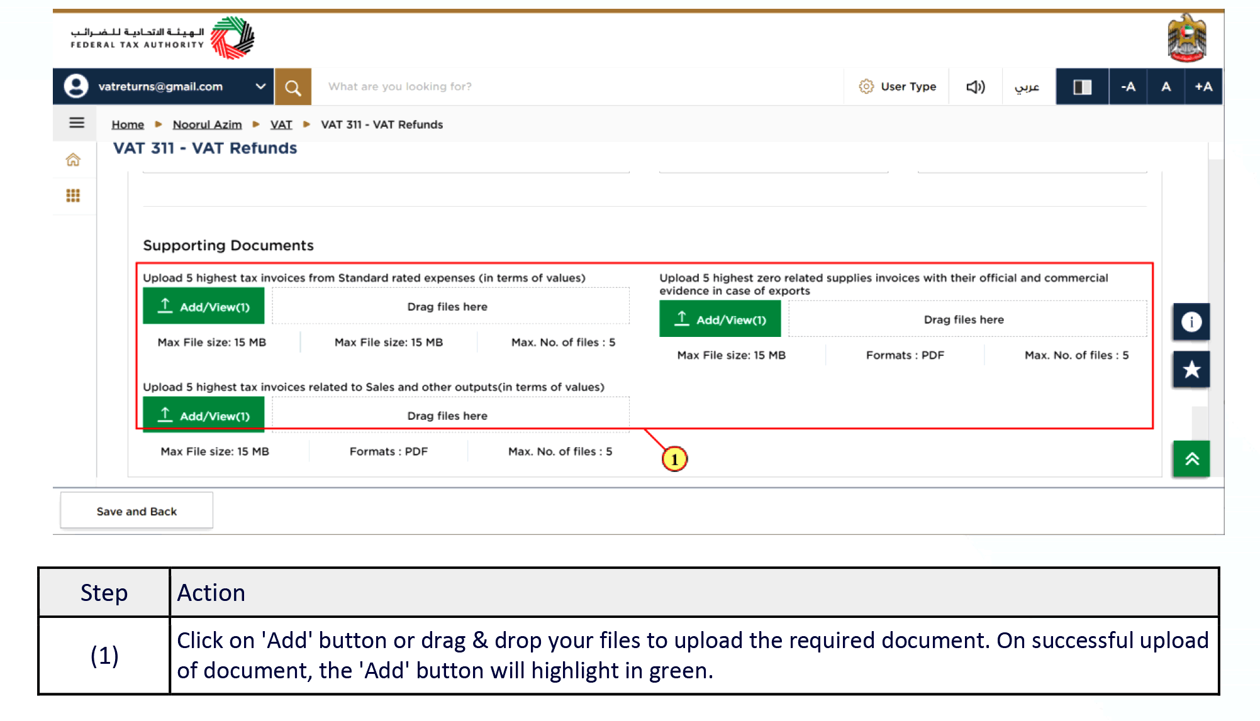Click the green scroll-to-top chevron
Image resolution: width=1260 pixels, height=721 pixels.
(1190, 459)
